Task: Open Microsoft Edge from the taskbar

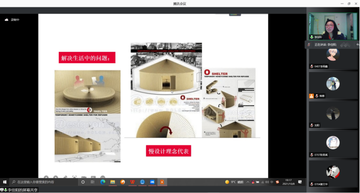Action: tap(102, 182)
